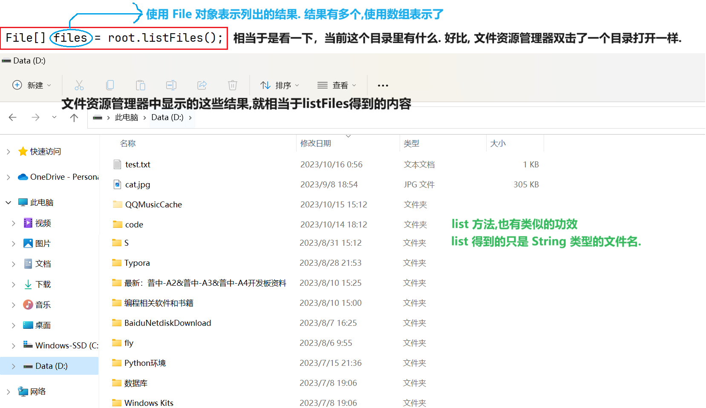Click the Quick access star icon

23,152
